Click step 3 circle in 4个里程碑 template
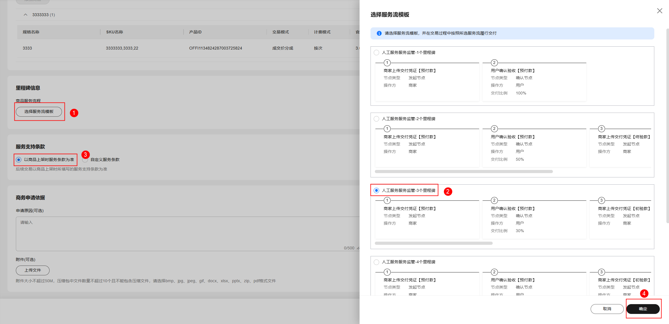The height and width of the screenshot is (324, 669). click(x=601, y=272)
